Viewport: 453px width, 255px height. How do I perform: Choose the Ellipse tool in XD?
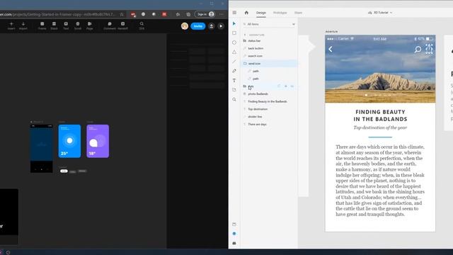click(x=234, y=42)
